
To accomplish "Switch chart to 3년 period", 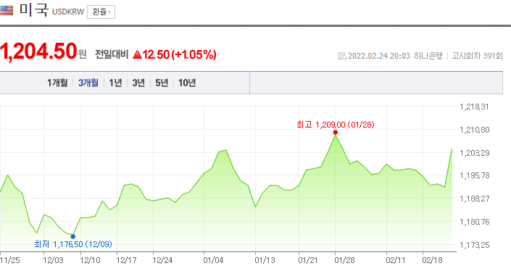I will coord(138,83).
